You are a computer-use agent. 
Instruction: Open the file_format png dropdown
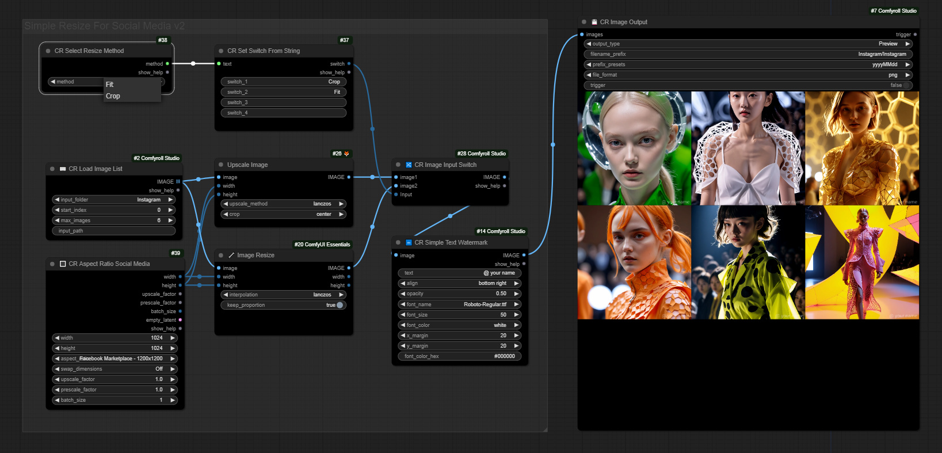pyautogui.click(x=748, y=75)
